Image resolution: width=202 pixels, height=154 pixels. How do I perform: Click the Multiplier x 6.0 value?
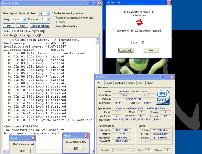[x=122, y=134]
